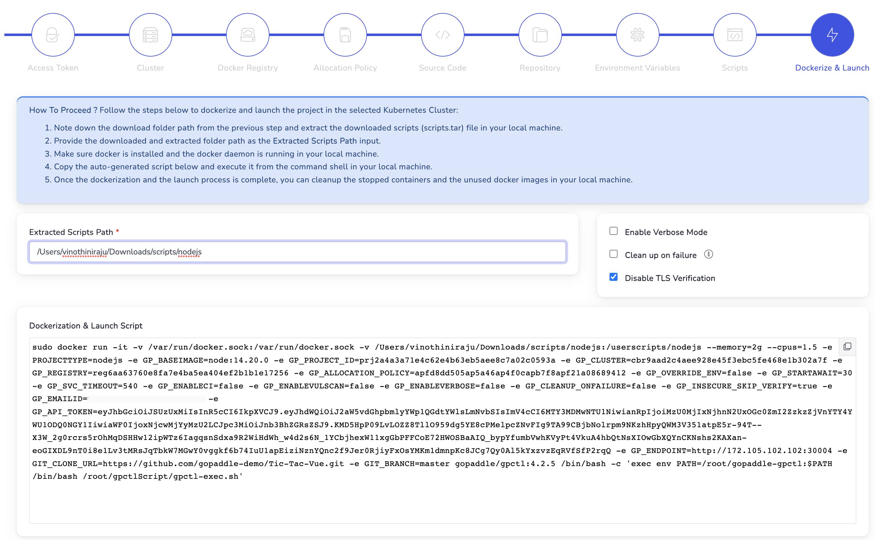Select the Environment Variables gear icon
875x540 pixels.
(637, 34)
